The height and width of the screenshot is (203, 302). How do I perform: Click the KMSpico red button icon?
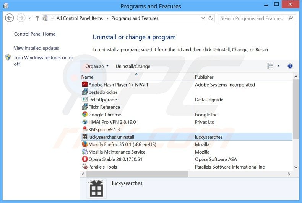click(x=85, y=129)
